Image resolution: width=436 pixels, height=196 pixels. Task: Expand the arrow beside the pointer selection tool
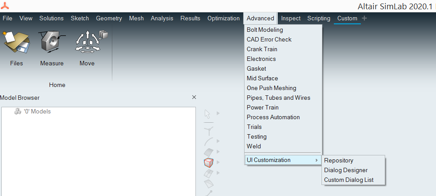(218, 114)
